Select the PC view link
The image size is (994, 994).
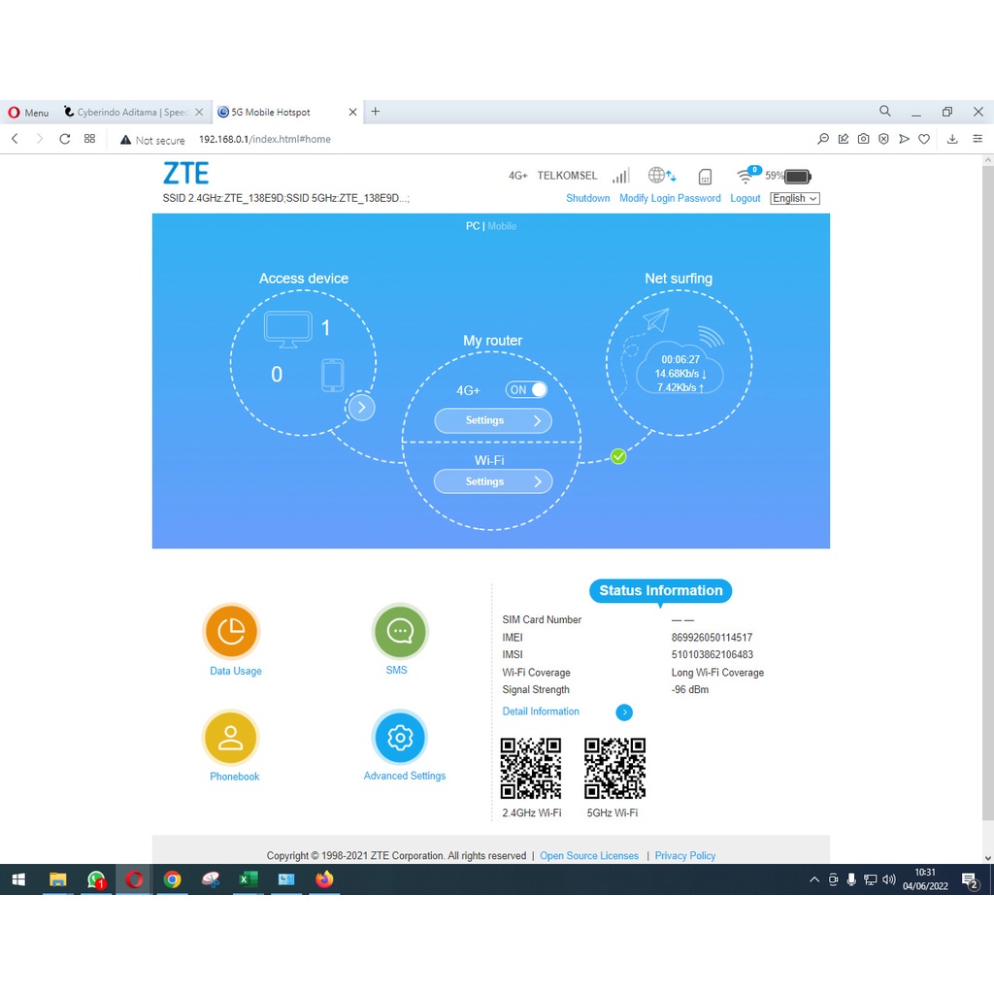point(473,226)
